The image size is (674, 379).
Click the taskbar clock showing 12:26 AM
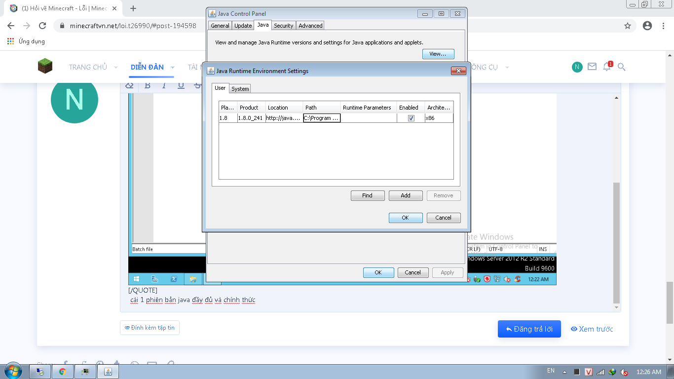[x=649, y=372]
